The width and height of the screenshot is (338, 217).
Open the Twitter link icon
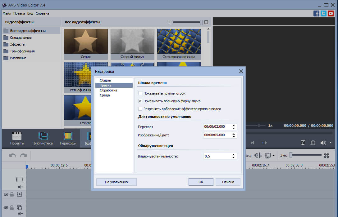click(323, 14)
